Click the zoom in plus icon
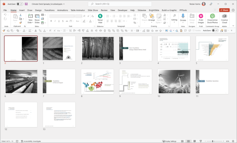 224,141
